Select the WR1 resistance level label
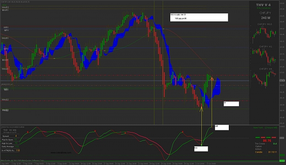Viewport: 286px width, 165px height. [x=6, y=27]
